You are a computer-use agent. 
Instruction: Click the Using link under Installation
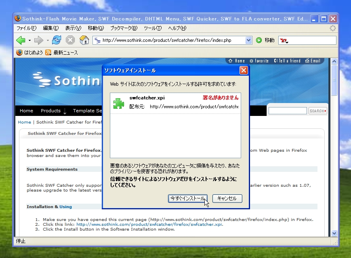(x=65, y=207)
